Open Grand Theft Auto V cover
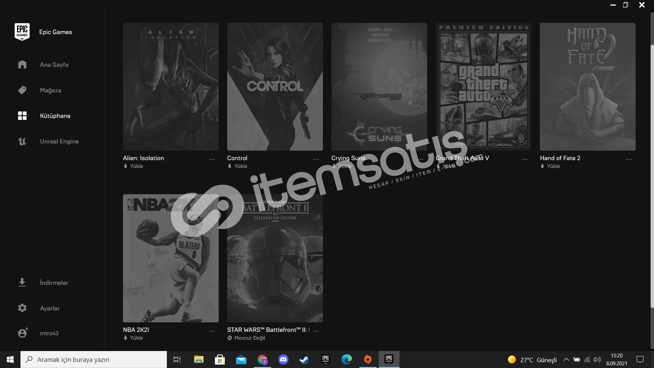 (x=483, y=87)
